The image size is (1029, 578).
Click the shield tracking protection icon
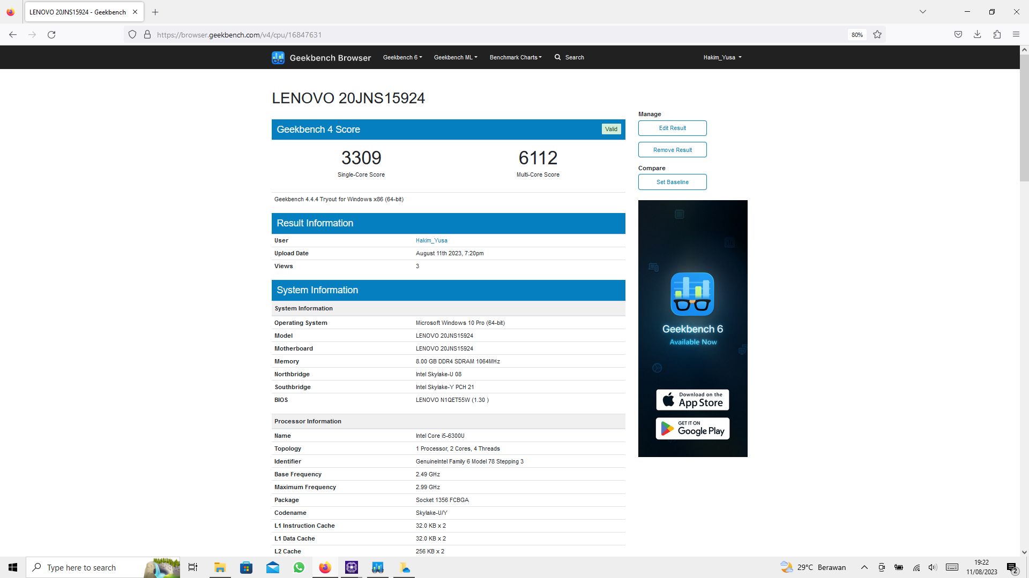132,35
